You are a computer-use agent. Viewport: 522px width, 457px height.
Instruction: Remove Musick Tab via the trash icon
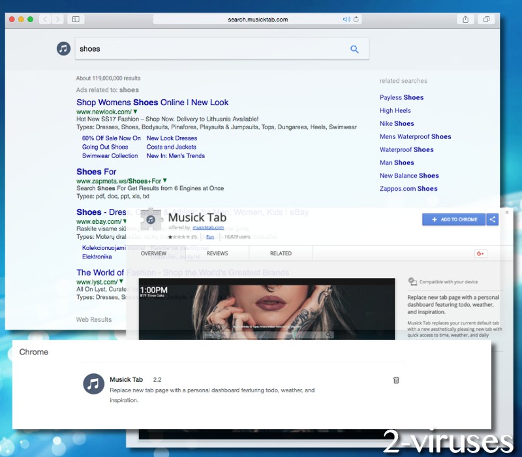(396, 380)
